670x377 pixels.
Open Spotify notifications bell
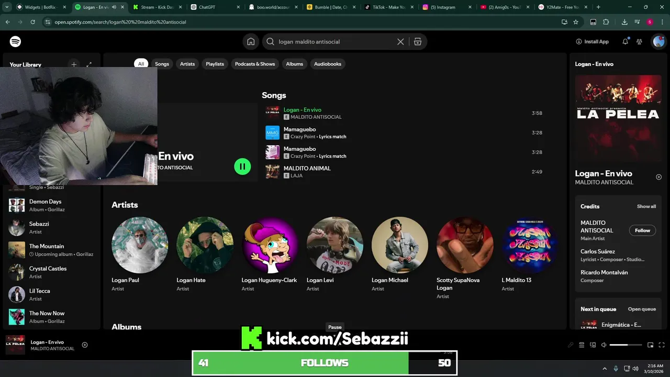coord(625,41)
